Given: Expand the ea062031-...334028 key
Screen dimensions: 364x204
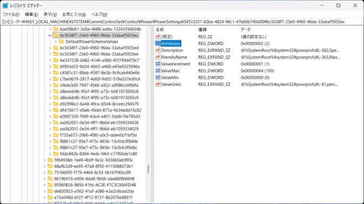Looking at the screenshot, I should tap(50, 123).
